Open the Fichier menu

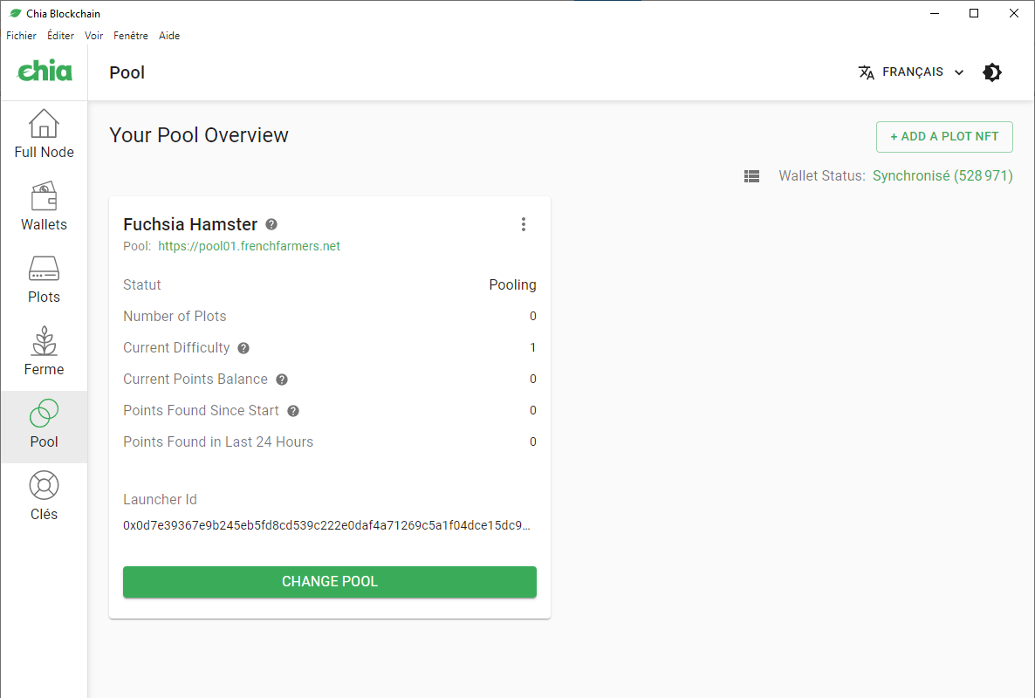click(22, 36)
